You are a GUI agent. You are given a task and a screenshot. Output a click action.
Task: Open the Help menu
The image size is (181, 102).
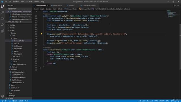(43, 2)
